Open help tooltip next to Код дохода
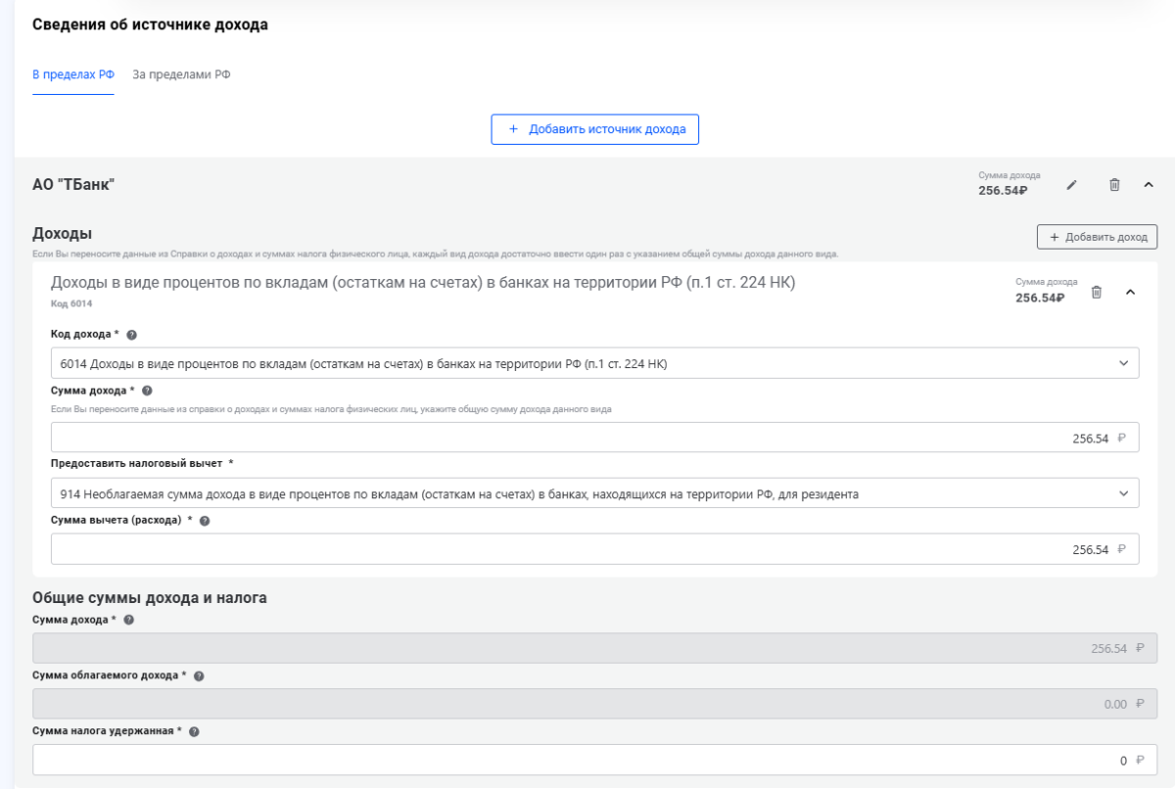This screenshot has height=789, width=1175. point(132,335)
